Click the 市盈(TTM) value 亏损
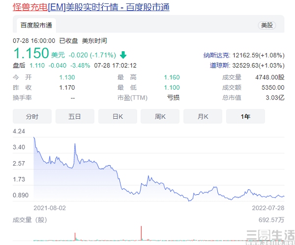Viewport: 295px width, 245px height. pos(173,98)
